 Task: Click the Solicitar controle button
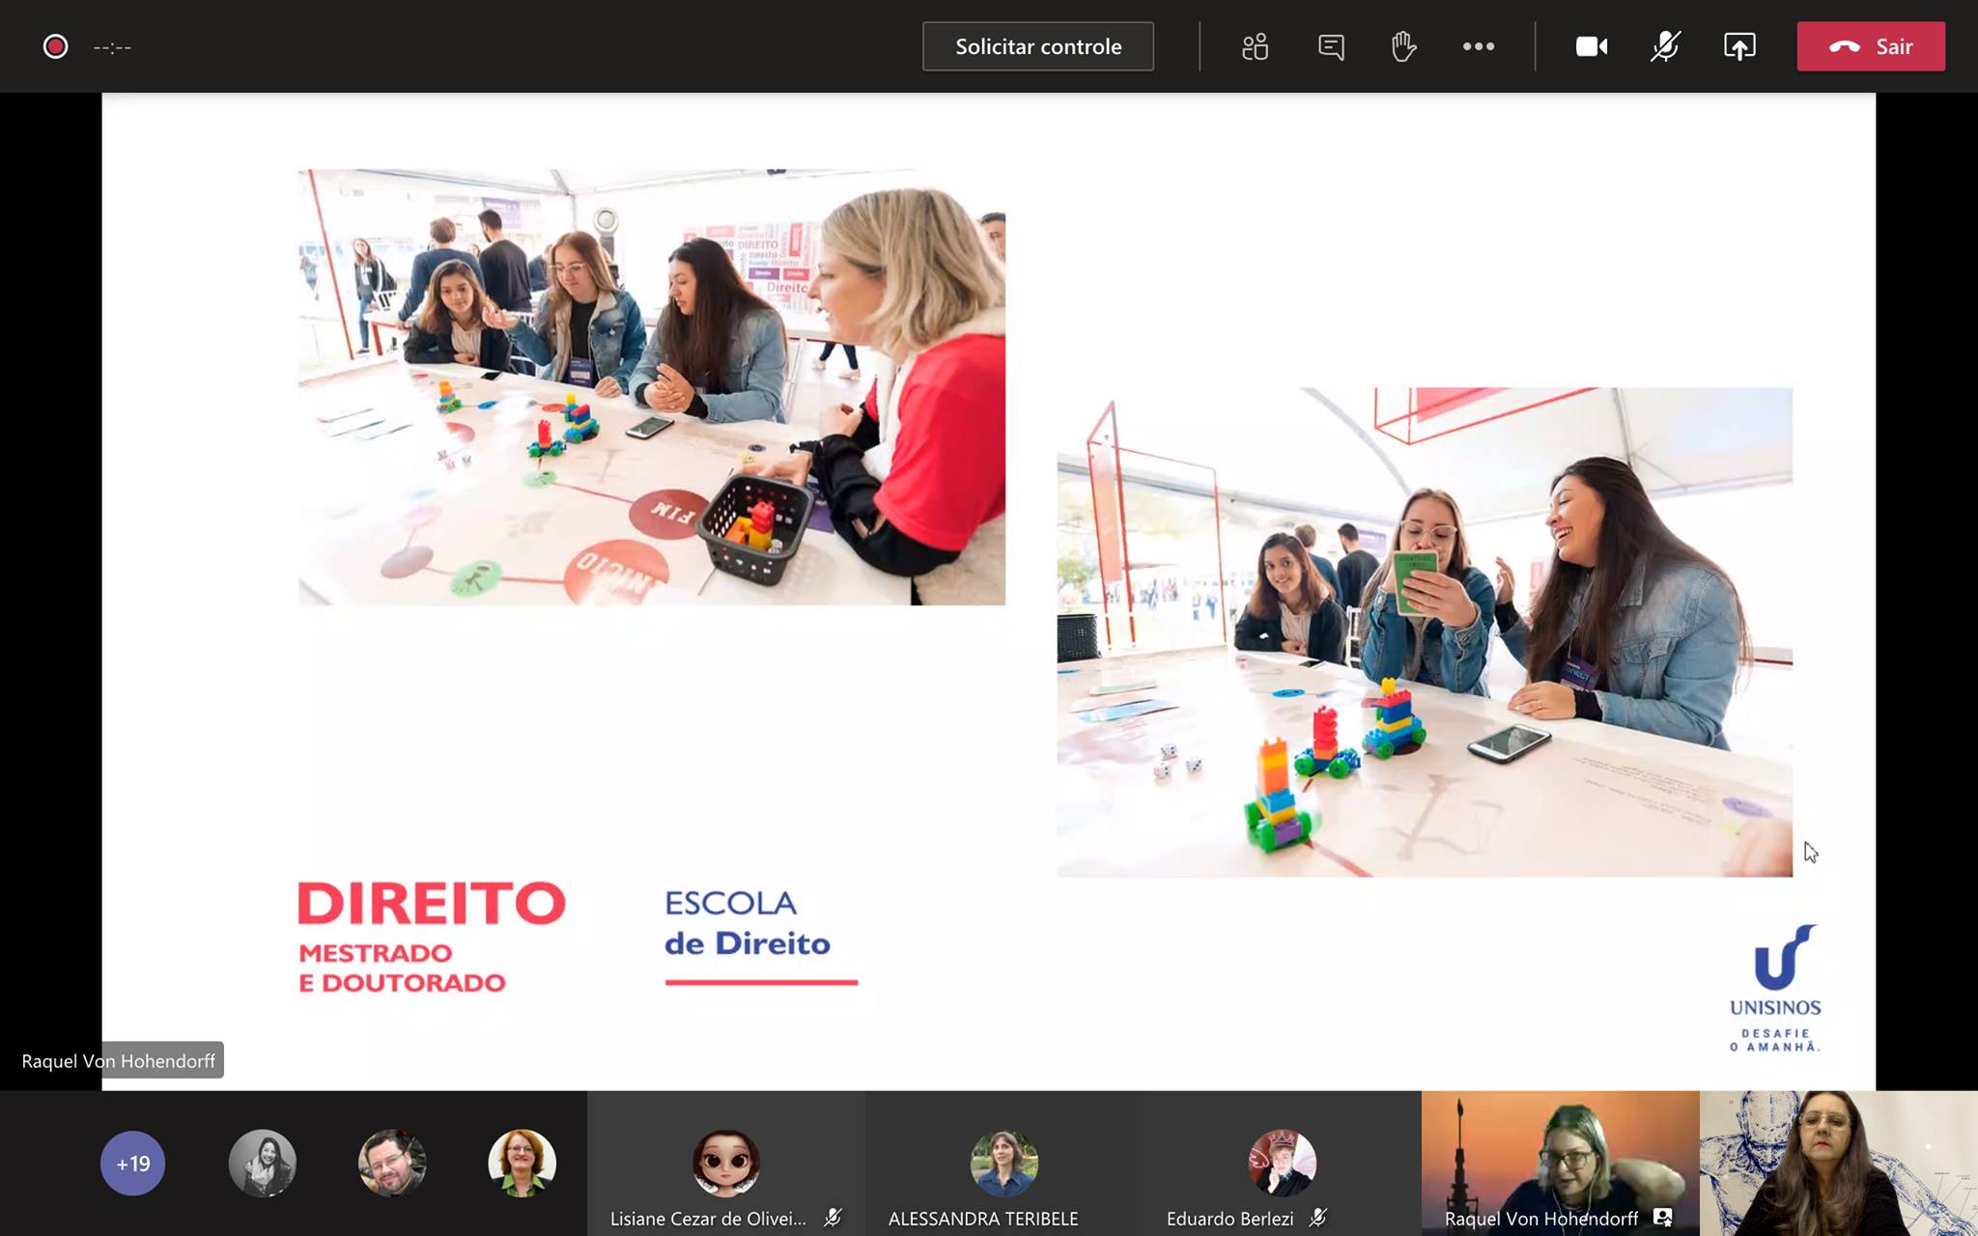(1037, 46)
